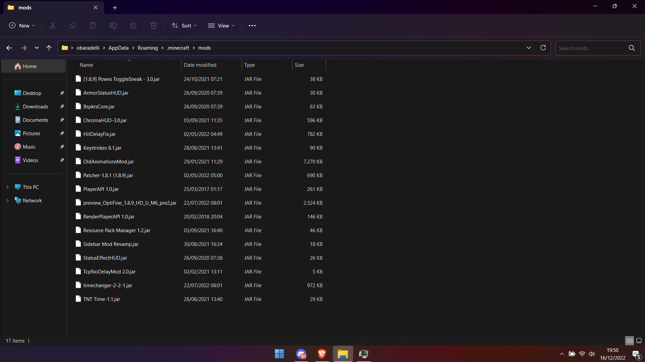Click the Share icon in toolbar
Viewport: 645px width, 362px height.
coord(133,25)
